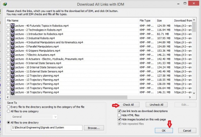Click the 156.64 MB size cell
Viewport: 201px width, 137px height.
click(164, 88)
